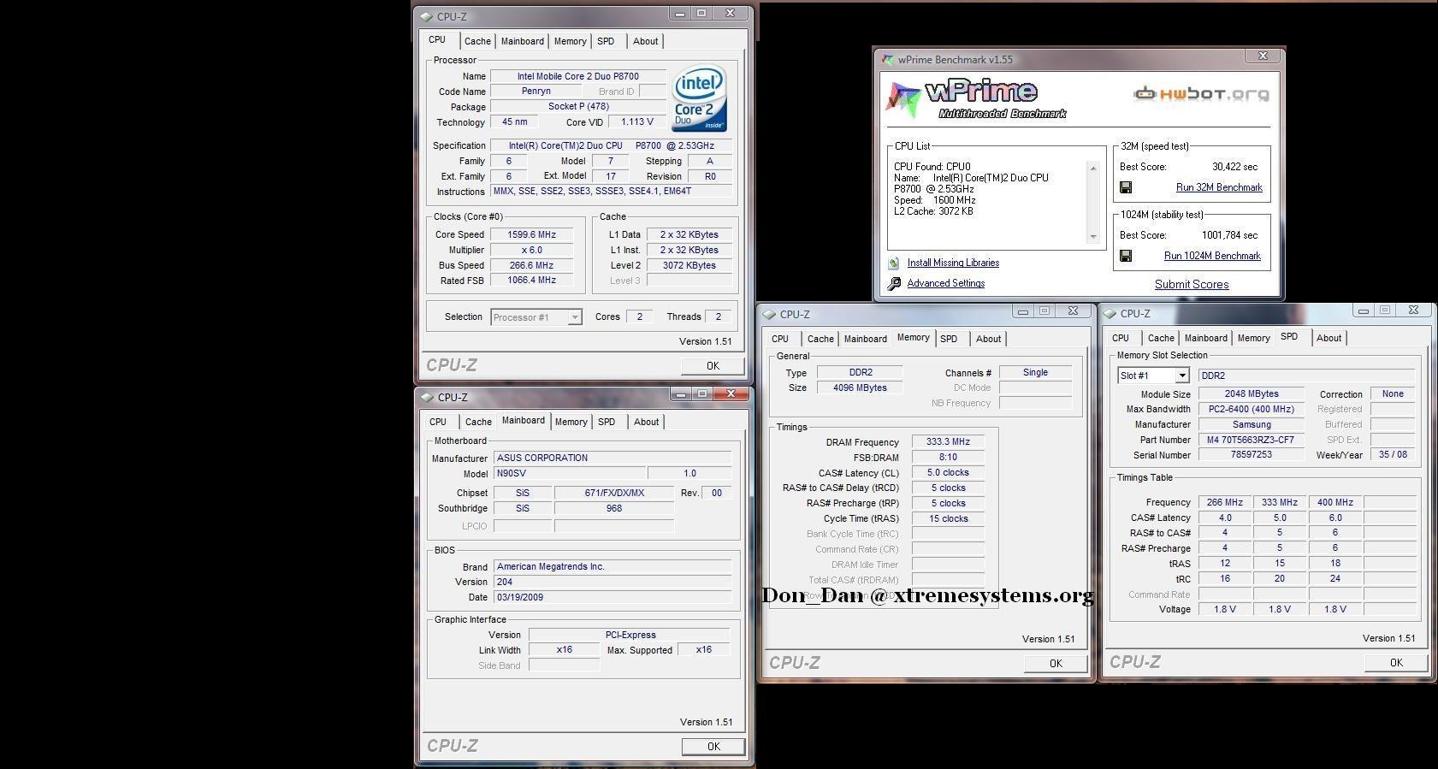This screenshot has height=769, width=1438.
Task: Open the Advanced Settings link in wPrime
Action: [x=945, y=284]
